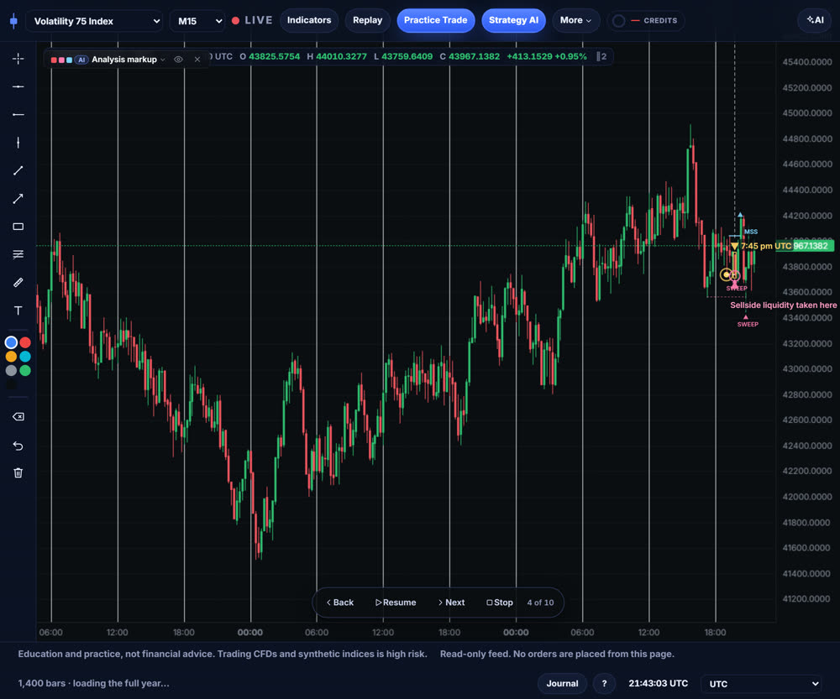Select the rectangle drawing tool

click(x=18, y=227)
